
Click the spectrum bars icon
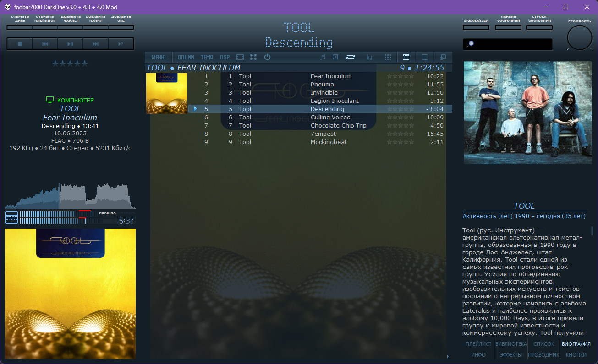[369, 57]
